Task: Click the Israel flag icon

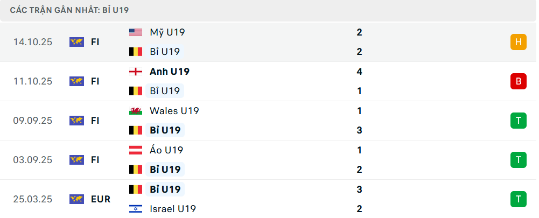Action: 135,209
